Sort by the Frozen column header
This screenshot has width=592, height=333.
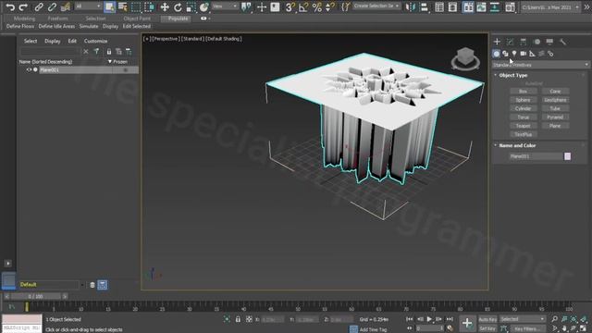pos(120,62)
